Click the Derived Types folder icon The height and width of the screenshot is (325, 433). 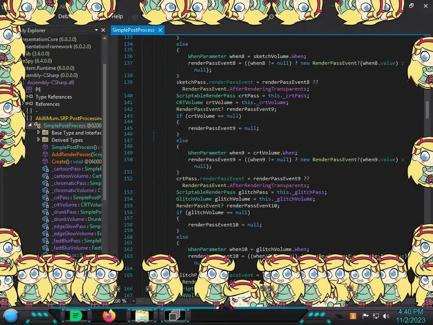coord(45,140)
